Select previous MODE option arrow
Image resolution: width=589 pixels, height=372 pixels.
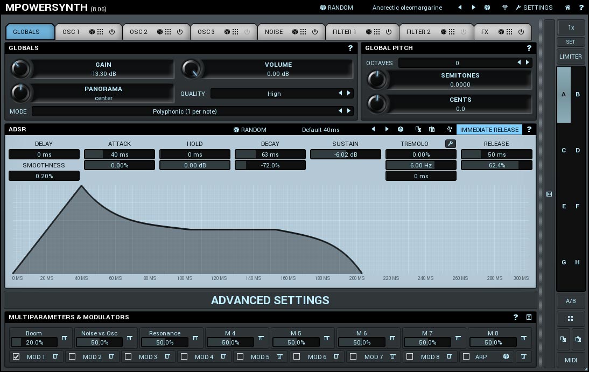(x=340, y=111)
